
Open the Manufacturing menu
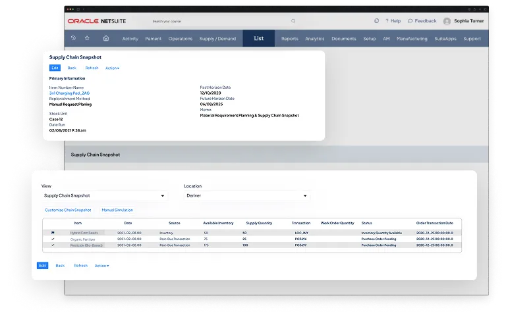coord(412,39)
